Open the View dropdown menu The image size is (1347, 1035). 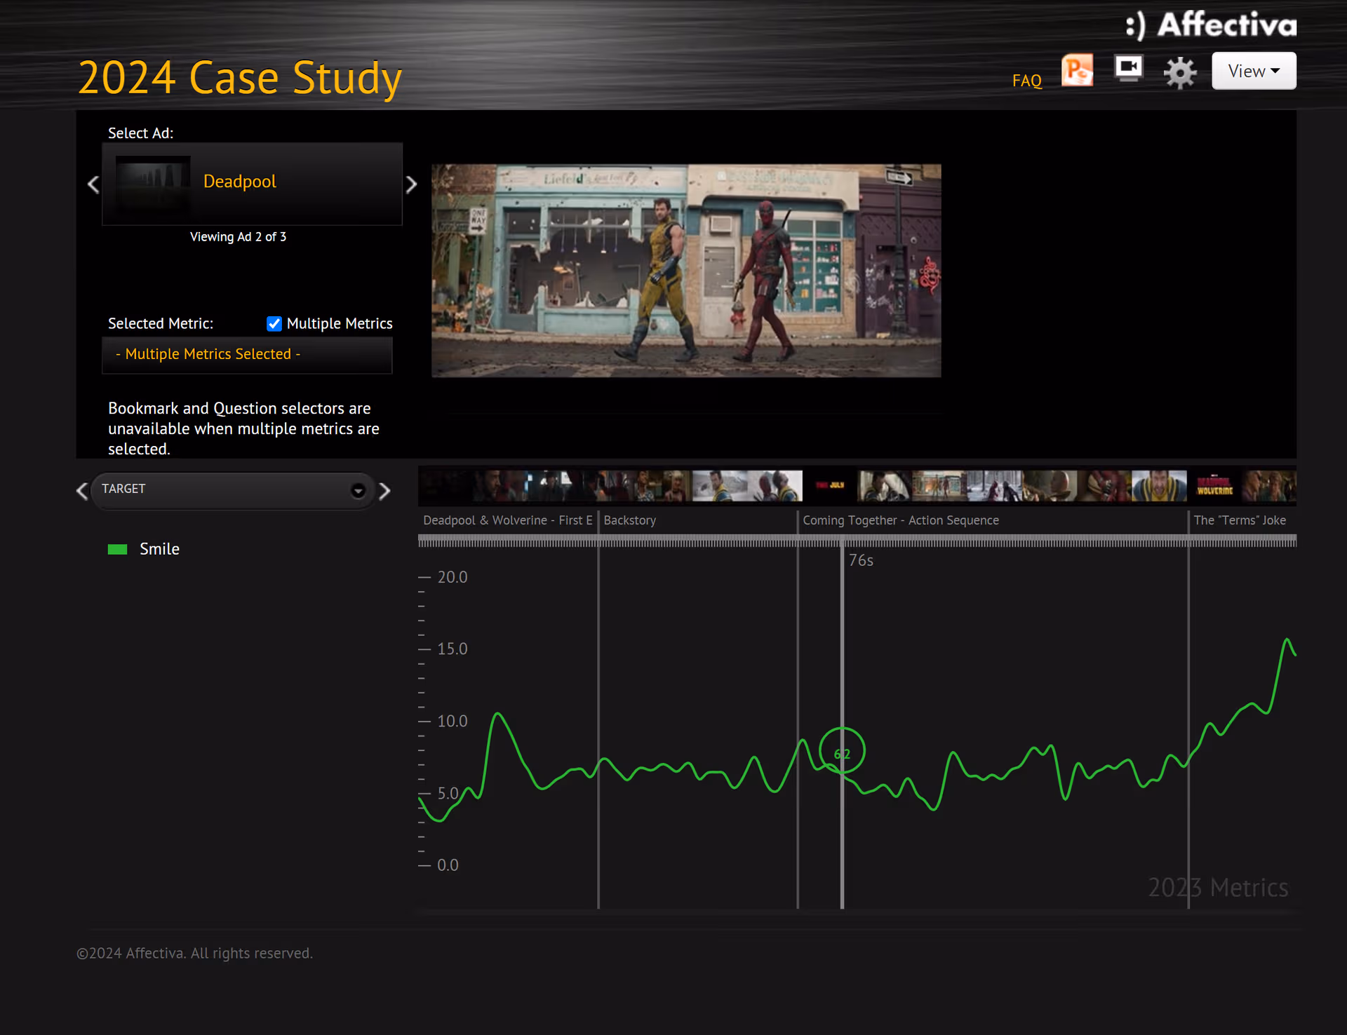(x=1253, y=71)
